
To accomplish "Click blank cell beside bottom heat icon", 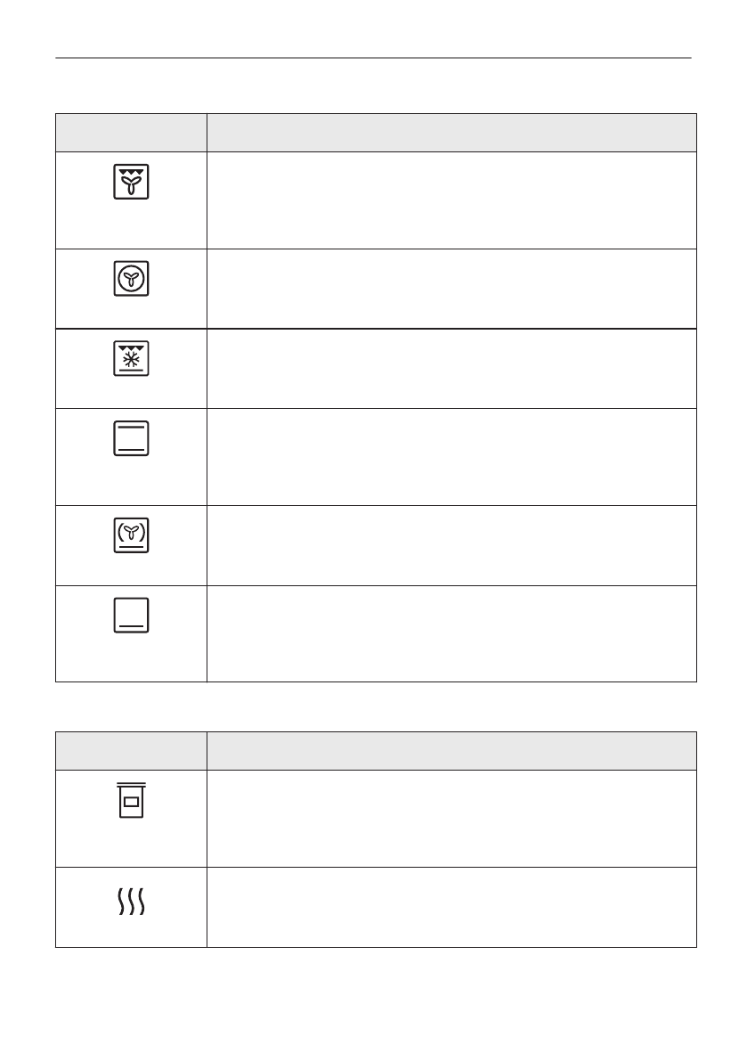I will coord(451,633).
